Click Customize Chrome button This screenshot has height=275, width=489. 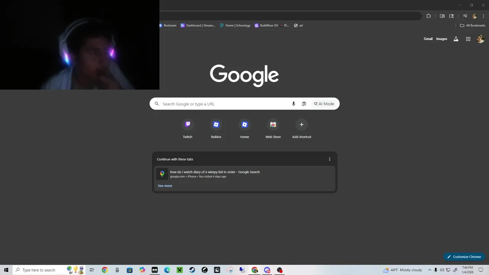[464, 257]
